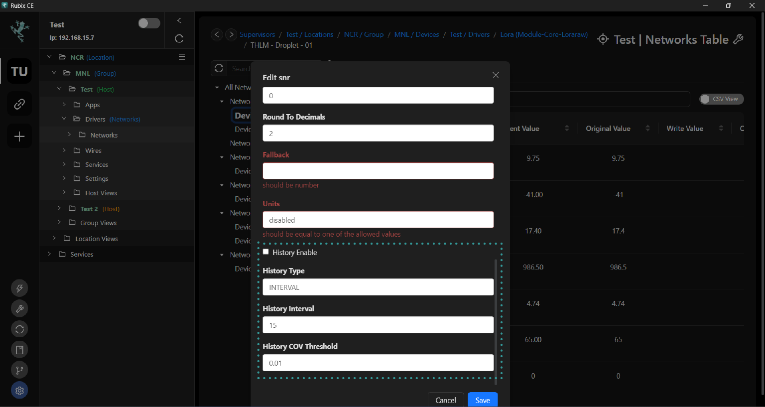Click the History Interval field
This screenshot has width=765, height=407.
(378, 325)
